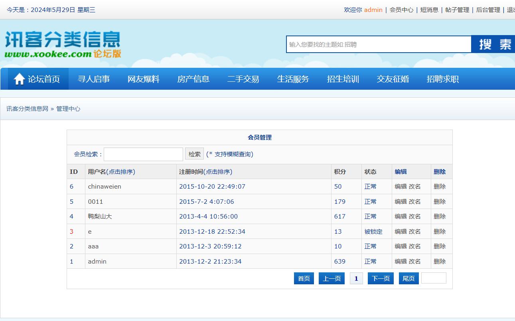Click ID 6 in the chinaweien row
This screenshot has height=321, width=515.
pos(72,187)
